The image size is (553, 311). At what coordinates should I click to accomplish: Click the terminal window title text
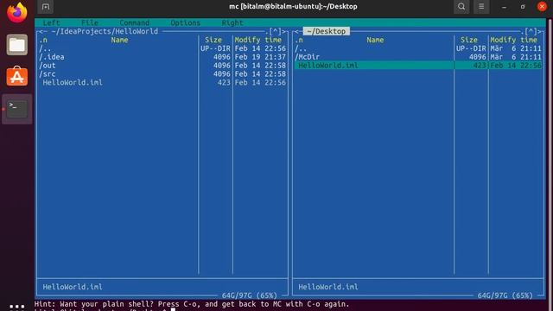[293, 7]
